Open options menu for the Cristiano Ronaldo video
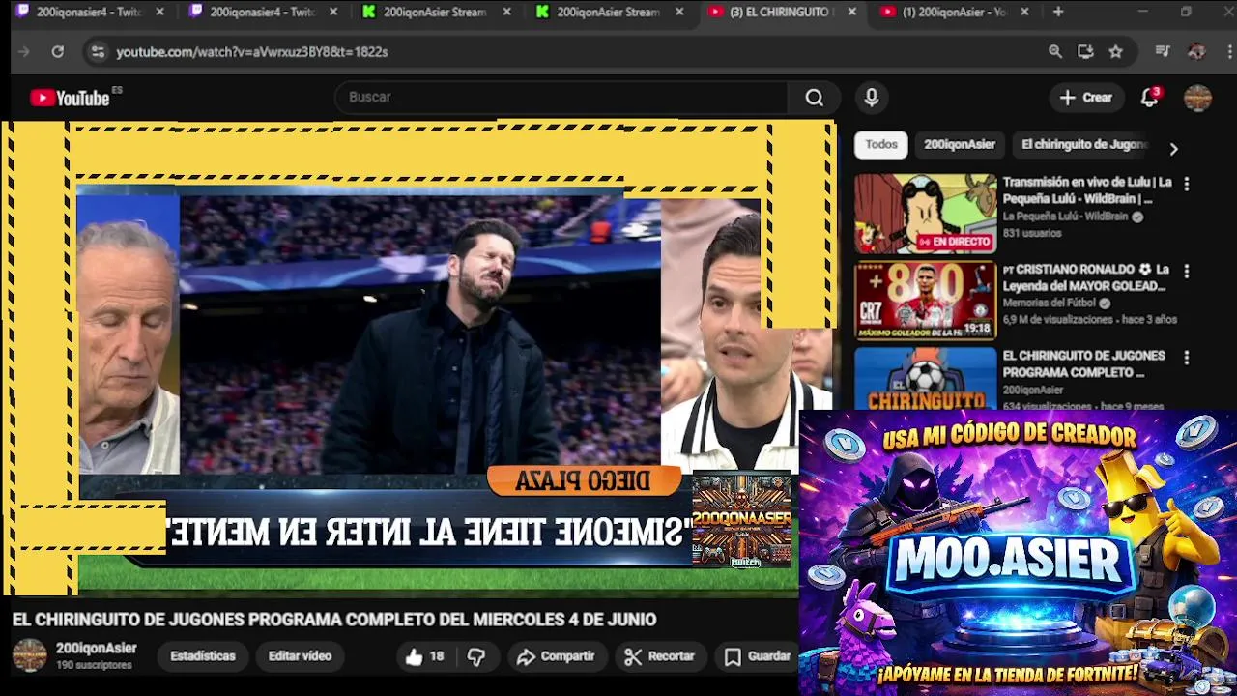The width and height of the screenshot is (1237, 696). click(1187, 272)
